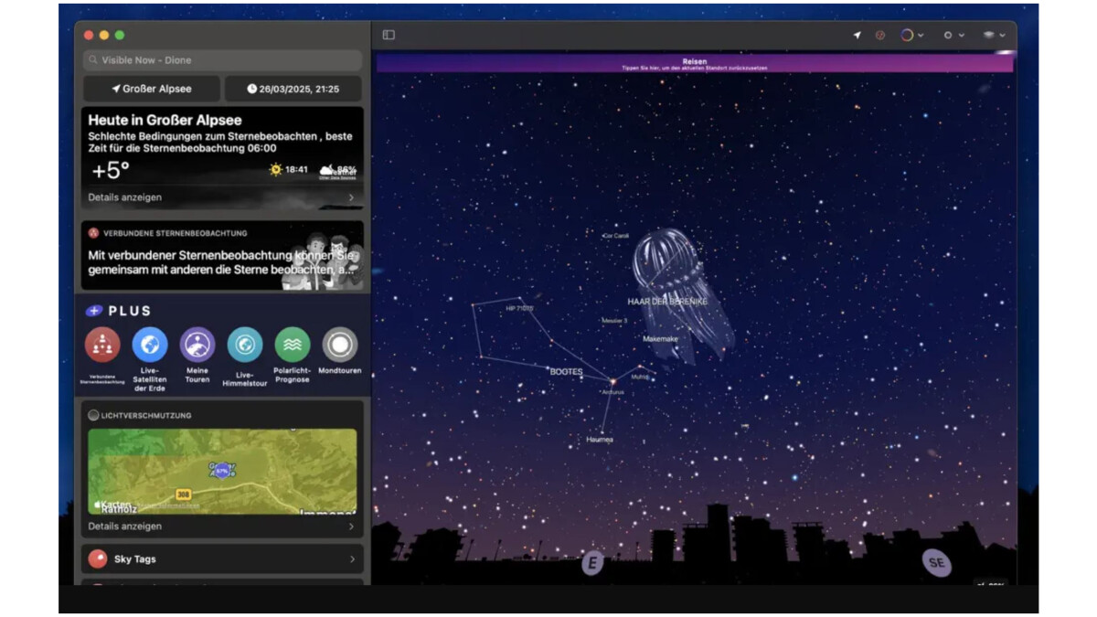
Task: Click the 26/03/2025, 21:25 time button
Action: pos(293,89)
